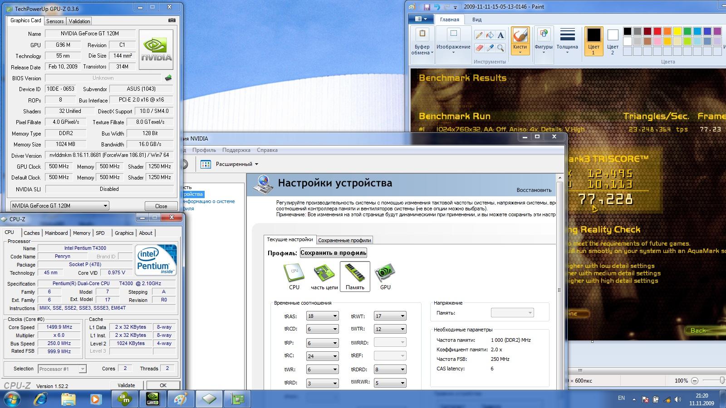Click the BIOS save chip icon in GPU-Z
Viewport: 726px width, 408px height.
(x=168, y=78)
